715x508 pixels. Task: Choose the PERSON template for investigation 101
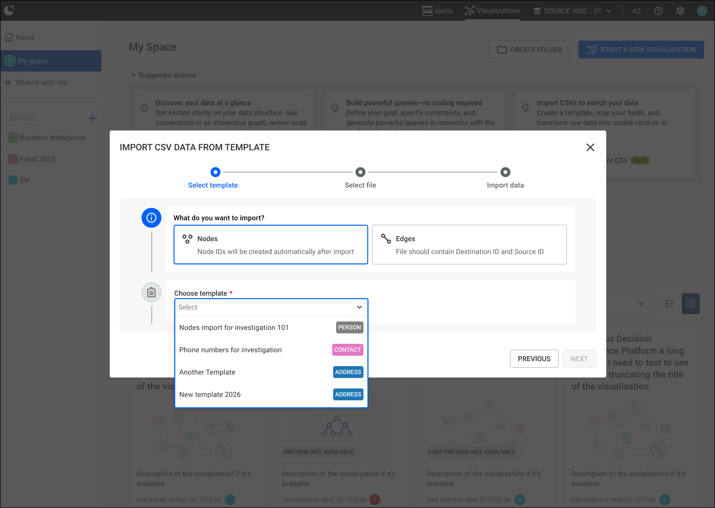coord(271,327)
